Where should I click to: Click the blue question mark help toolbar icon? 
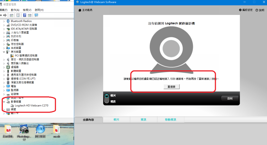[25, 15]
